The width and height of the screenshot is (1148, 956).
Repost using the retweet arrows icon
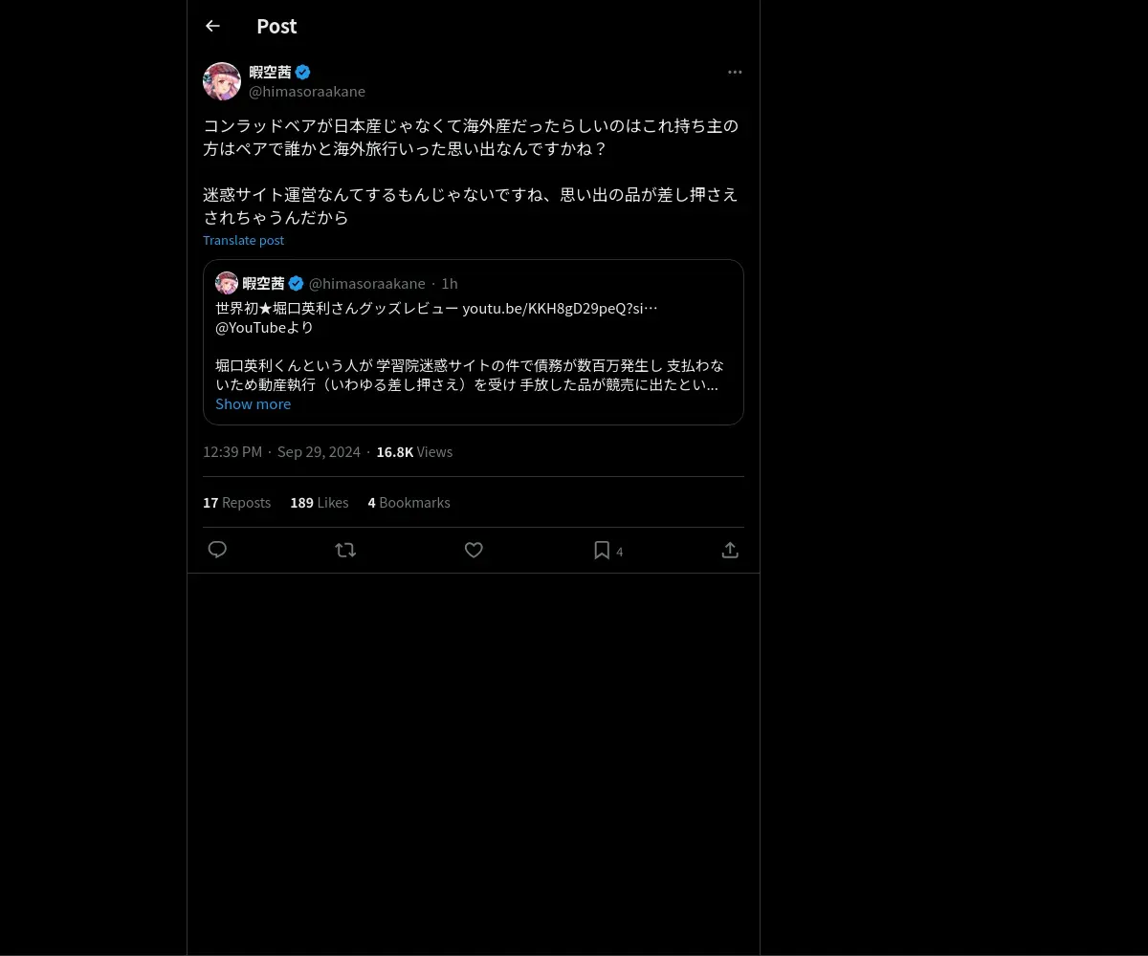point(345,550)
